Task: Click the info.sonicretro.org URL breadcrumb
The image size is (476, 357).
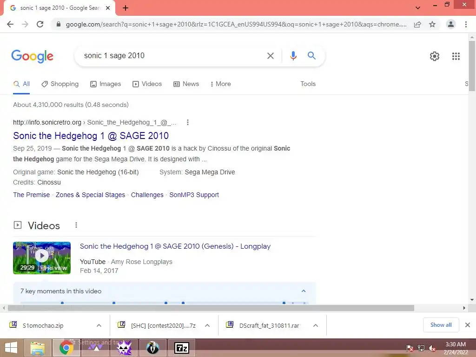Action: pyautogui.click(x=94, y=122)
